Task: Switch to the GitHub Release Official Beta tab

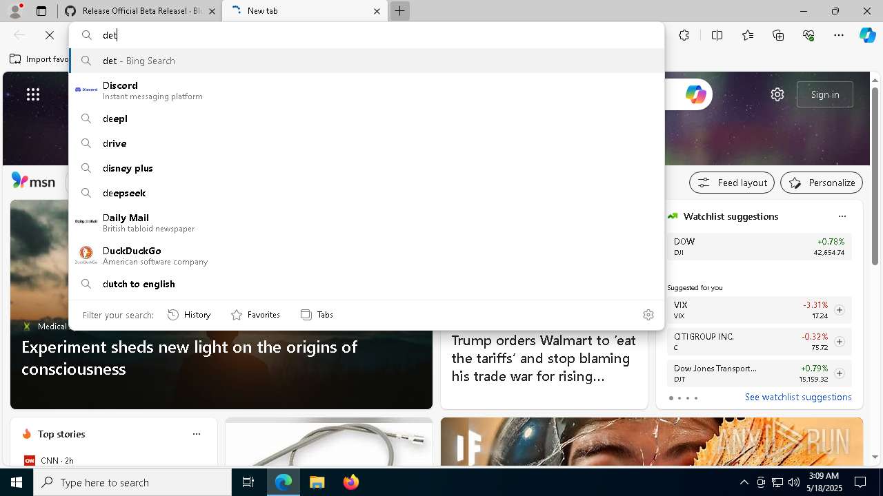Action: coord(141,11)
